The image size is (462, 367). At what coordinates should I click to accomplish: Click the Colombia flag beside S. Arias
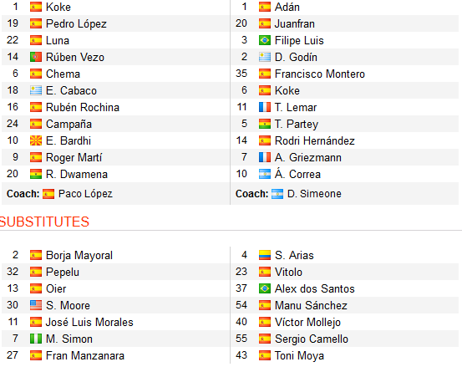pos(265,255)
